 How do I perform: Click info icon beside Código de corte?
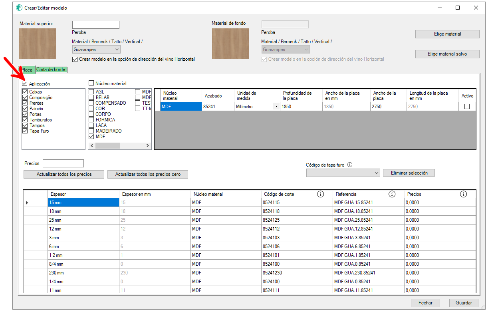[x=320, y=194]
